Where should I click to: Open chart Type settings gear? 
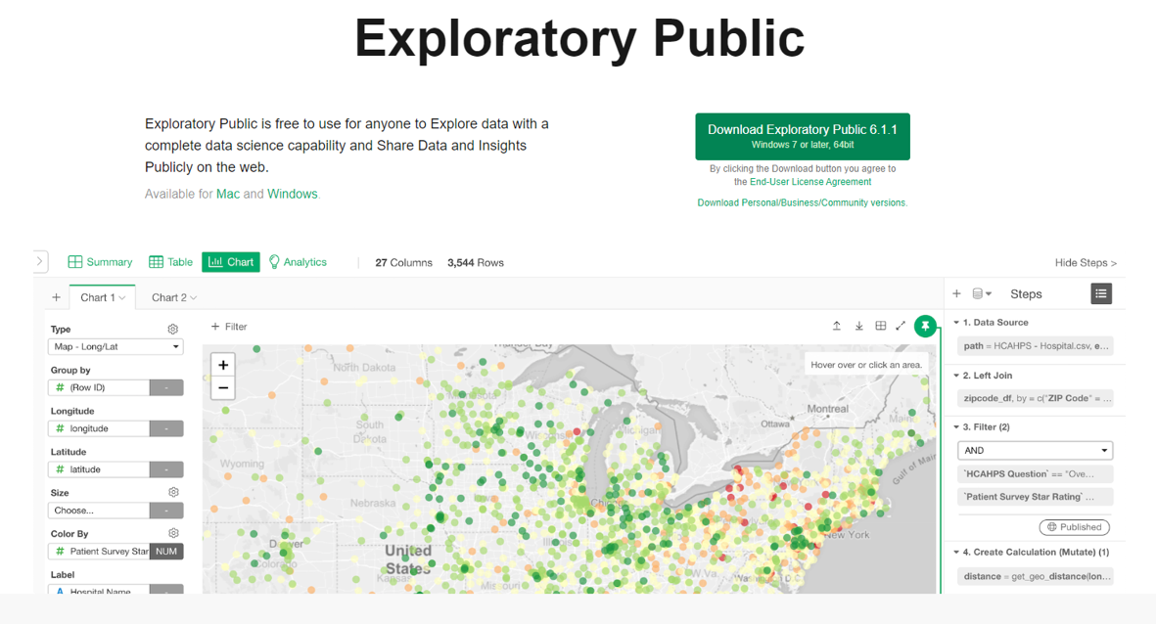pyautogui.click(x=172, y=330)
